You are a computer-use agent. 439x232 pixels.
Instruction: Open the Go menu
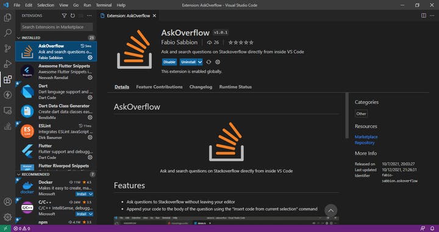[x=76, y=5]
